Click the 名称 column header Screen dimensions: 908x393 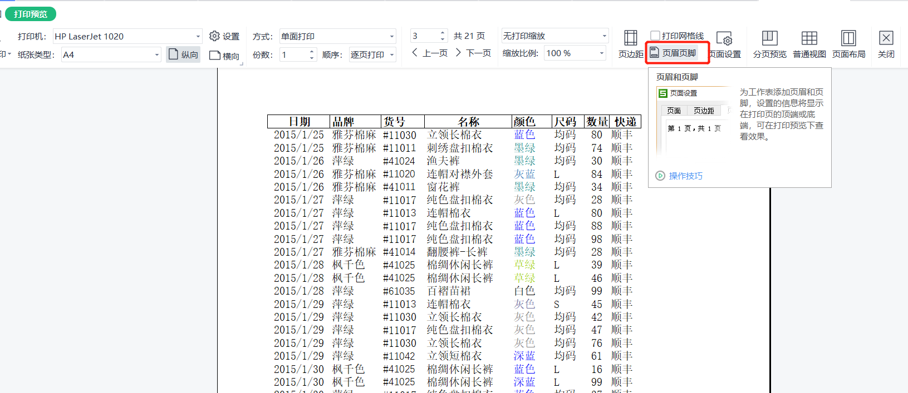[468, 122]
